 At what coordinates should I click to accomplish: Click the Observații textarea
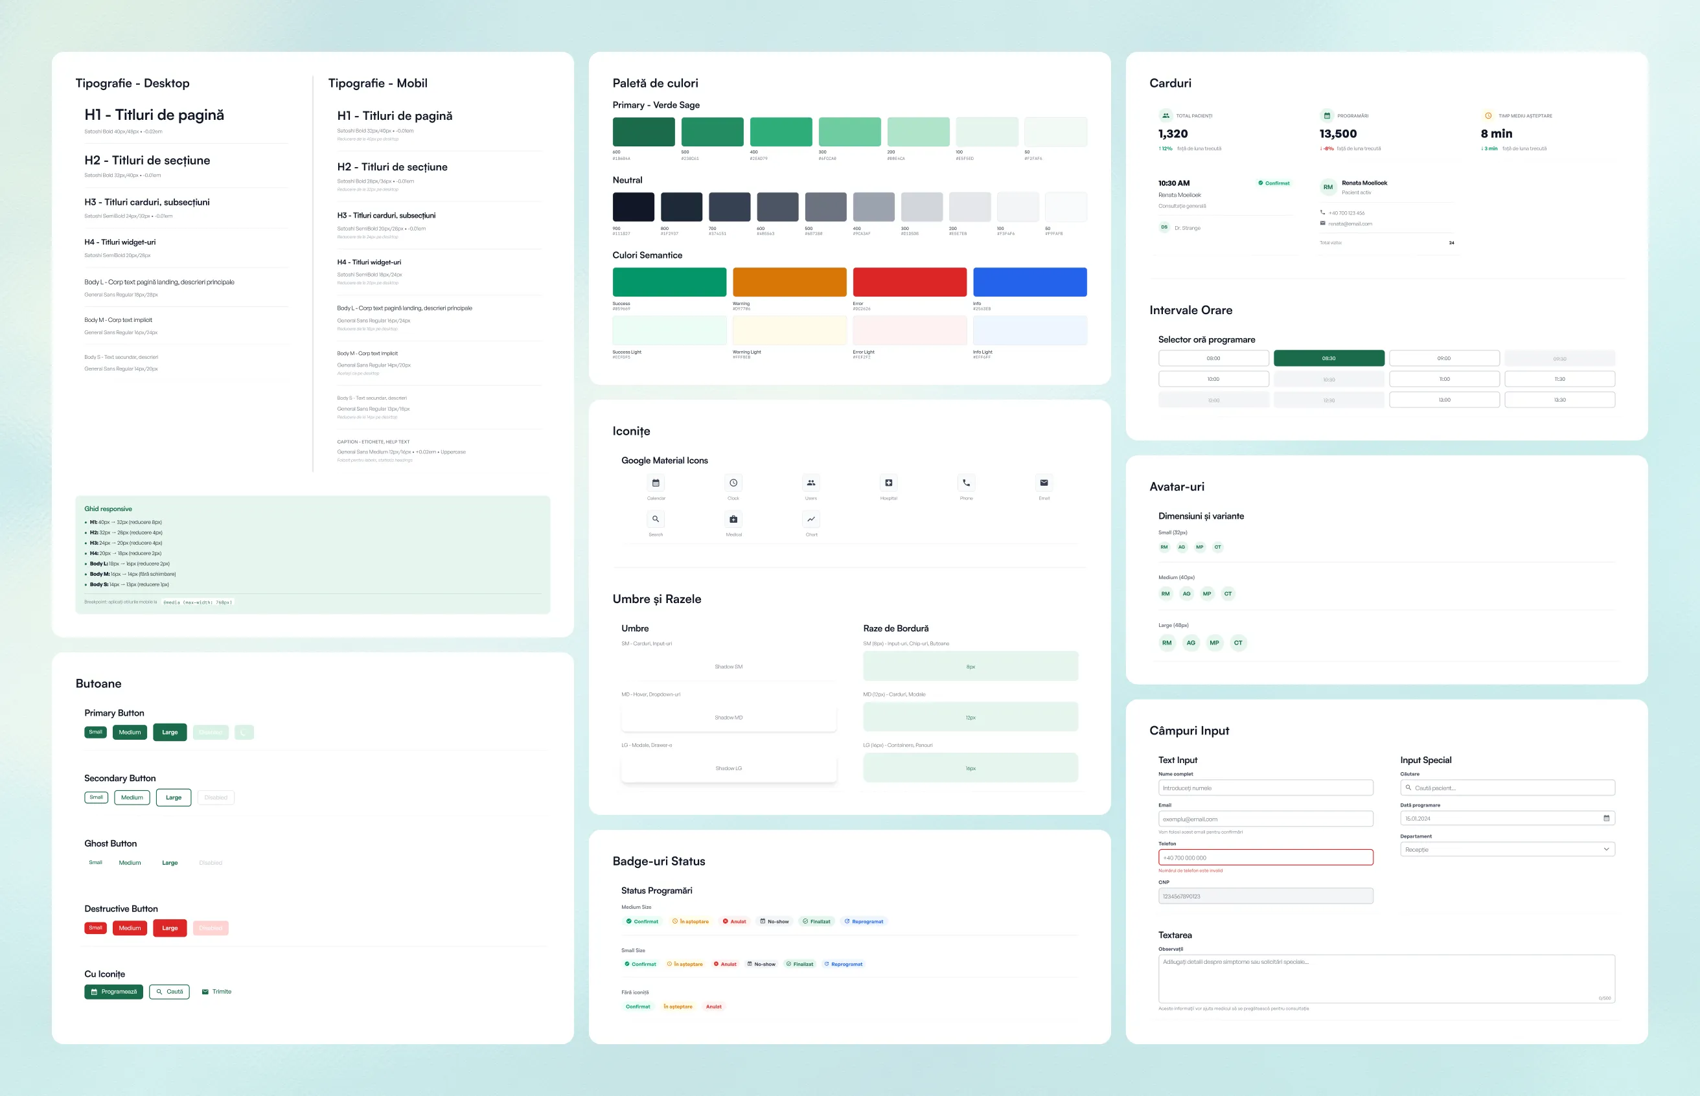point(1386,979)
